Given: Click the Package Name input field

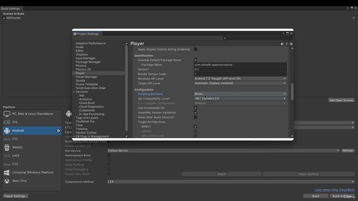Looking at the screenshot, I should click(240, 65).
